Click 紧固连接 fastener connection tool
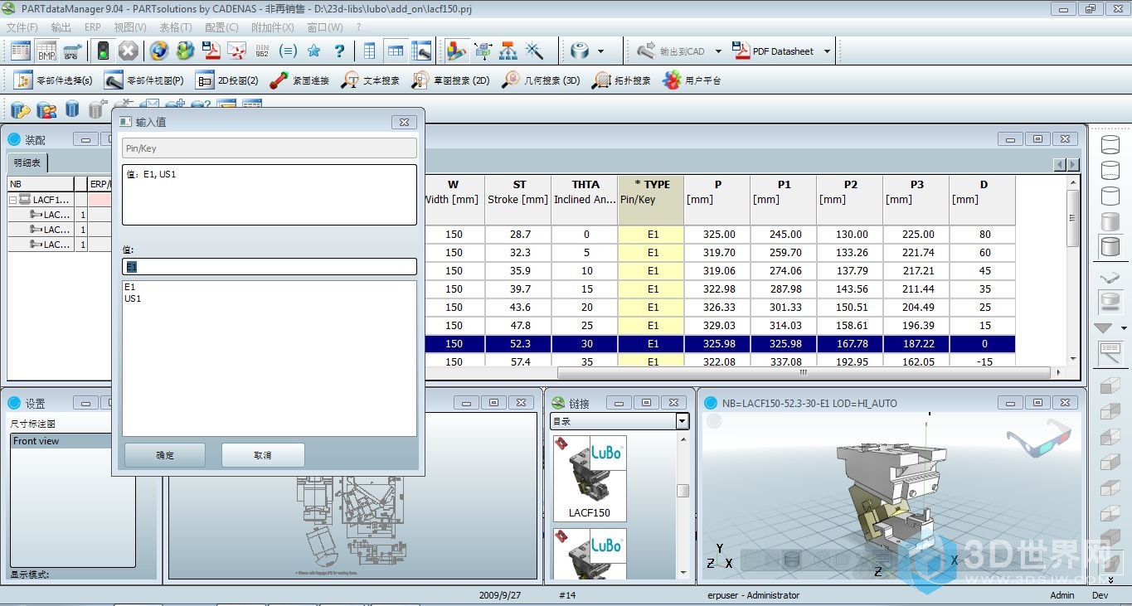The image size is (1132, 606). tap(299, 80)
